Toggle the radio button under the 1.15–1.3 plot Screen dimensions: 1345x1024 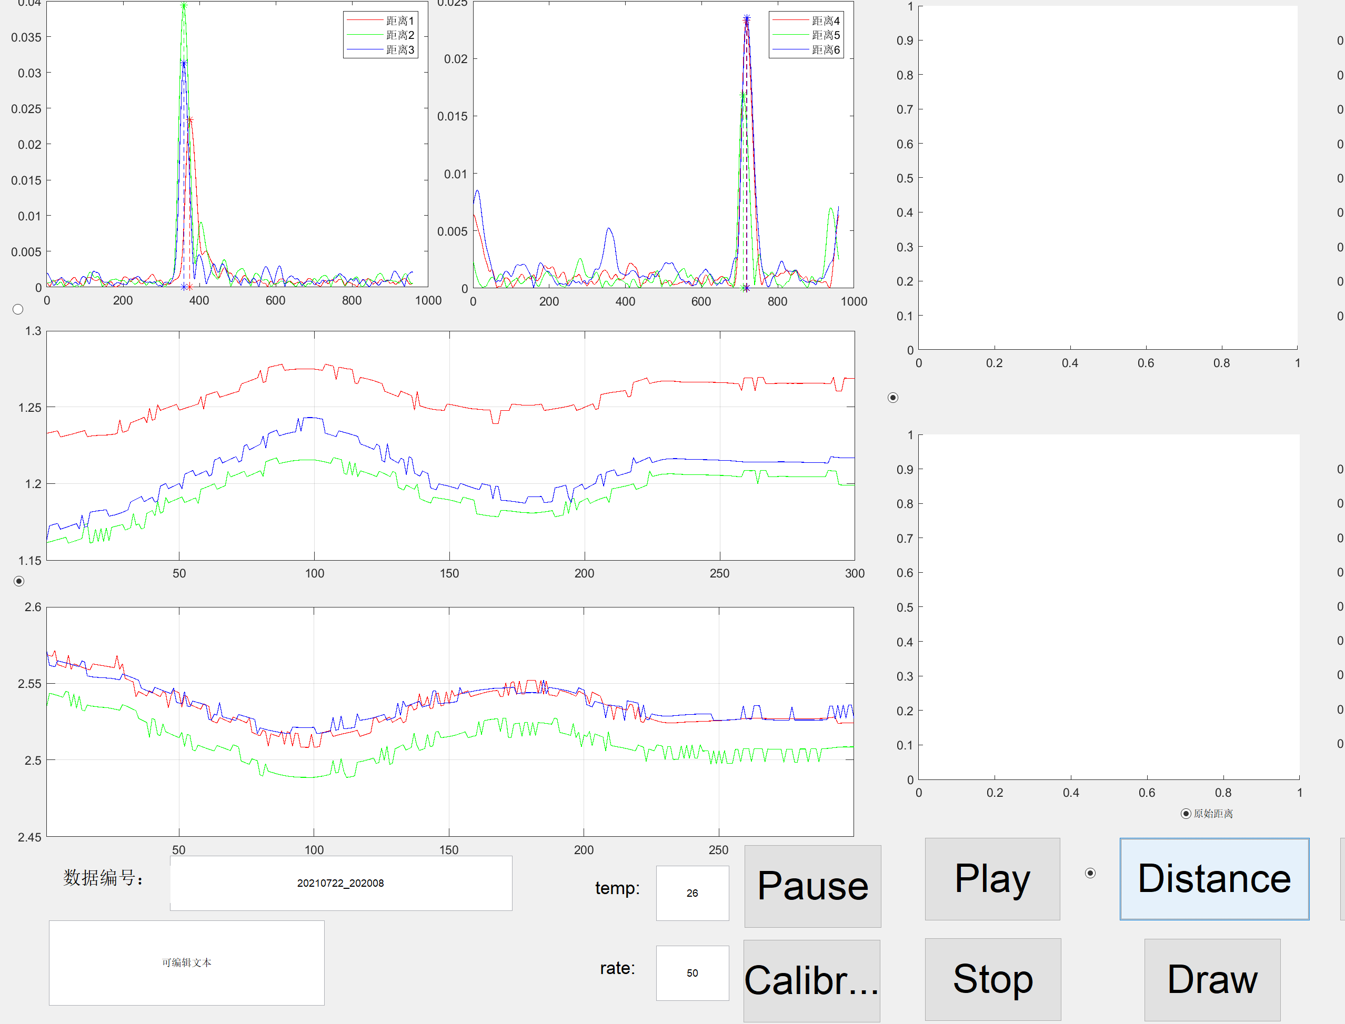(19, 581)
